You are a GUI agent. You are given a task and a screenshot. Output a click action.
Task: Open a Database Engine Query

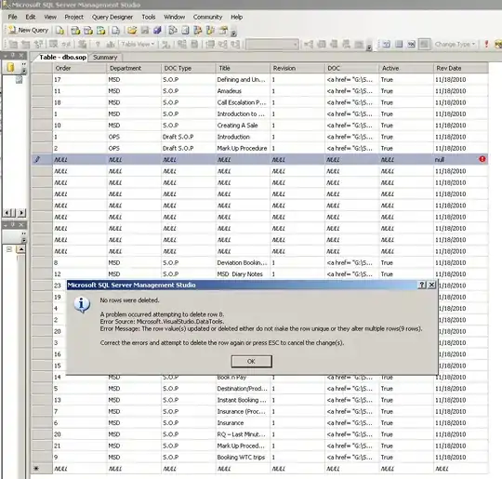pyautogui.click(x=59, y=31)
